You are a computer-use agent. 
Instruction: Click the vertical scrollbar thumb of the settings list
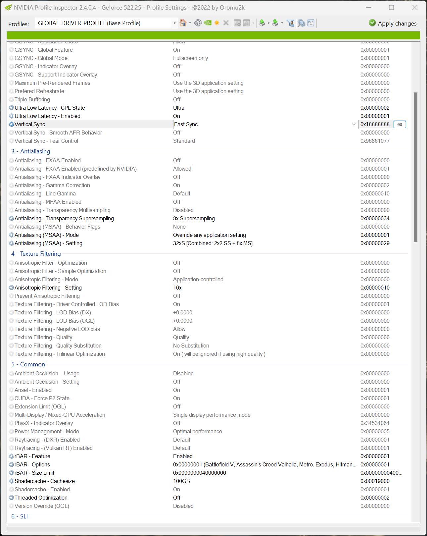coord(415,167)
